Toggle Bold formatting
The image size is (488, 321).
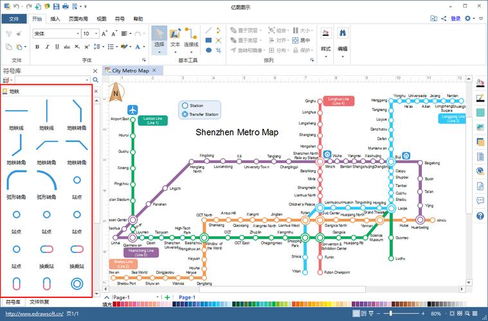point(37,47)
